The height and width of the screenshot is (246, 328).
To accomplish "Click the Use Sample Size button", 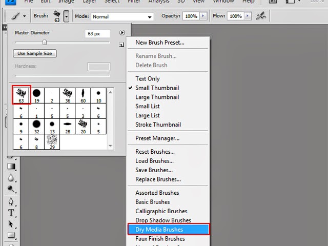I will 35,53.
